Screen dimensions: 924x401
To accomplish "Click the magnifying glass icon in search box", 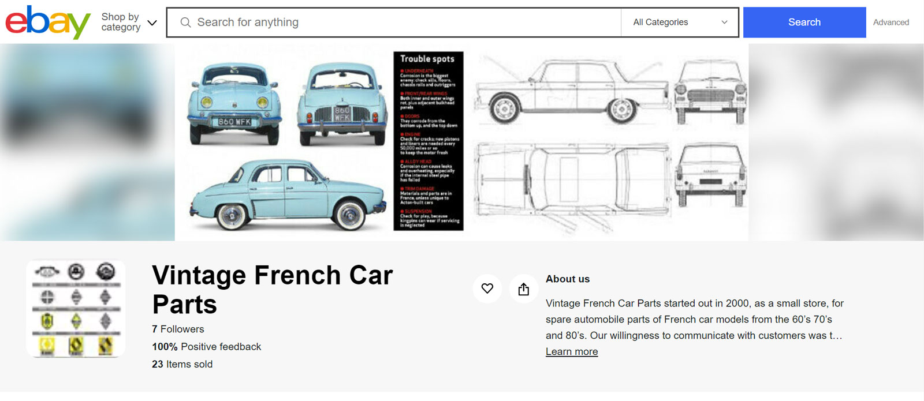I will tap(185, 23).
